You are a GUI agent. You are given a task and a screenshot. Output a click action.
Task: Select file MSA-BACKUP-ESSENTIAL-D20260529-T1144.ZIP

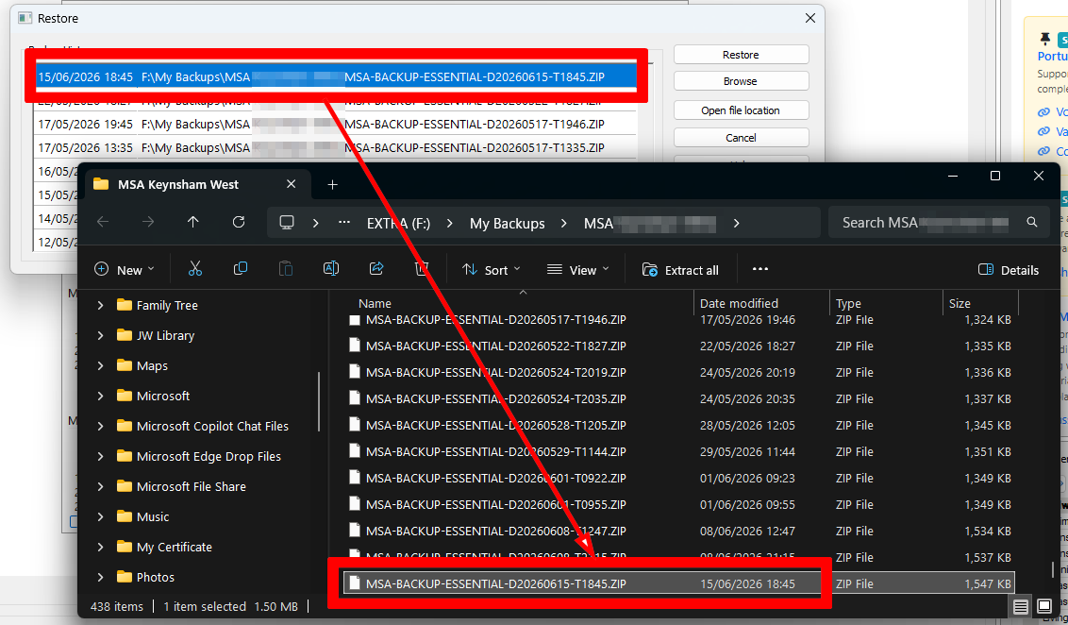pos(496,452)
